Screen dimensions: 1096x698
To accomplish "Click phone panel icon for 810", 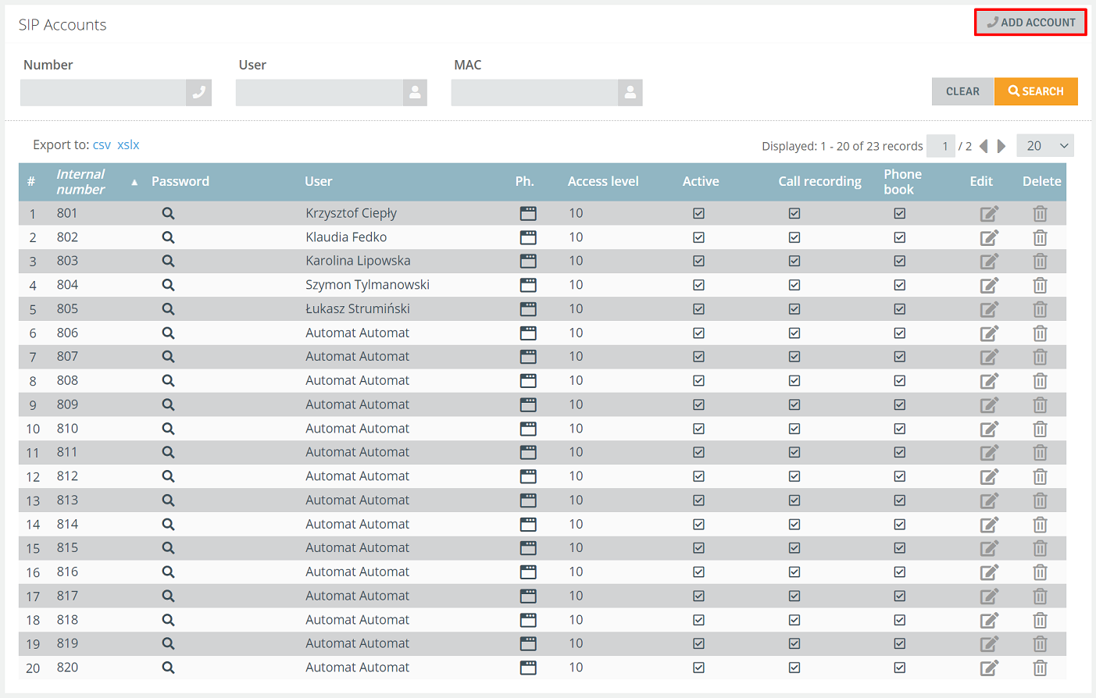I will (x=528, y=429).
